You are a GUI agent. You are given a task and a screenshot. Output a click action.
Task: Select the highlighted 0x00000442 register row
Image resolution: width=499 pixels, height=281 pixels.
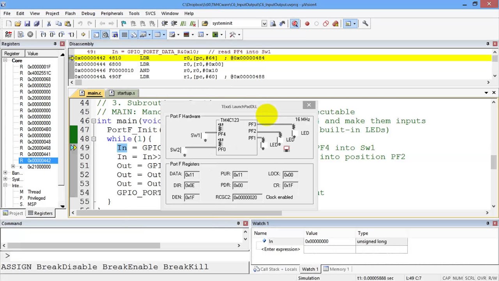[x=39, y=160]
